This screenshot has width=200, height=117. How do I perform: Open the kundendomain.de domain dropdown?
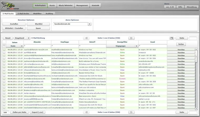pos(89,24)
